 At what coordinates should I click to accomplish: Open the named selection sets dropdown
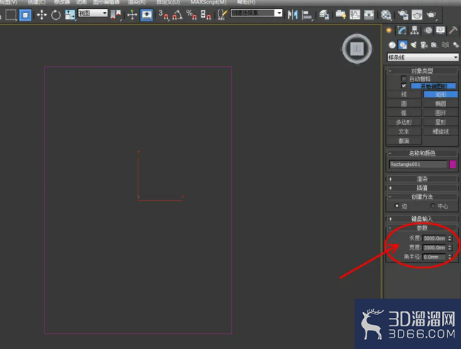256,13
